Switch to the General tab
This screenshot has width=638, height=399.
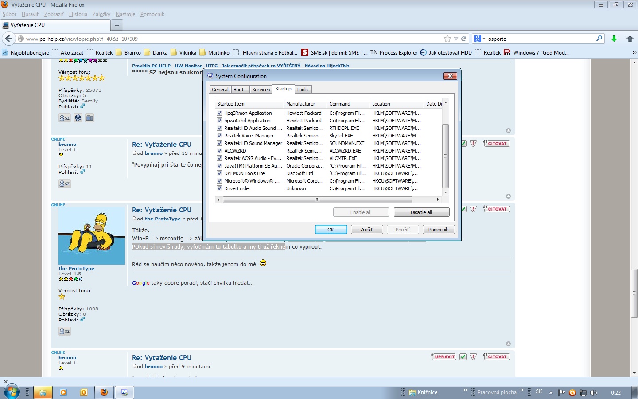point(220,90)
